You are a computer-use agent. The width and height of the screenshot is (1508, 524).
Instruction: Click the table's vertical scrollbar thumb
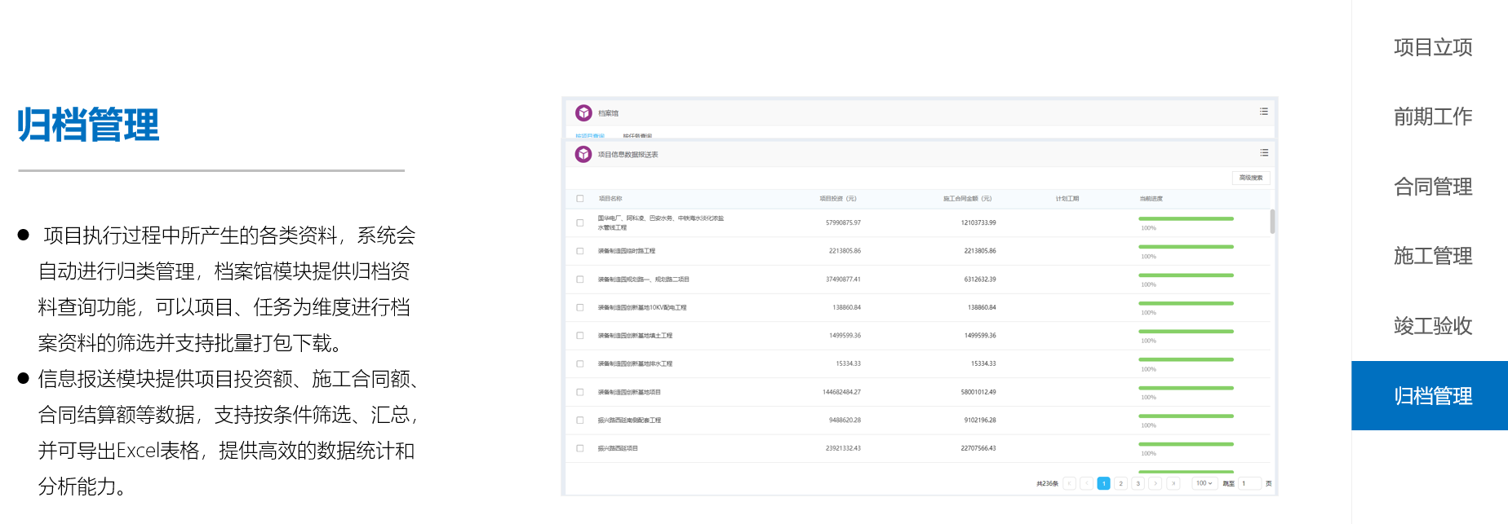[x=1272, y=222]
